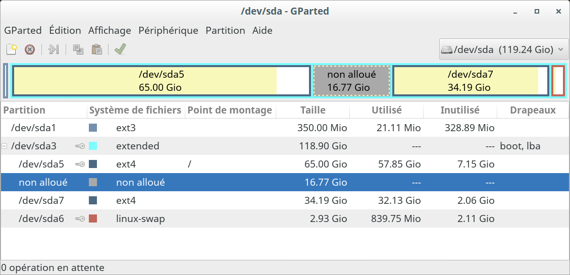Open the Affichage menu
This screenshot has width=570, height=275.
point(110,30)
